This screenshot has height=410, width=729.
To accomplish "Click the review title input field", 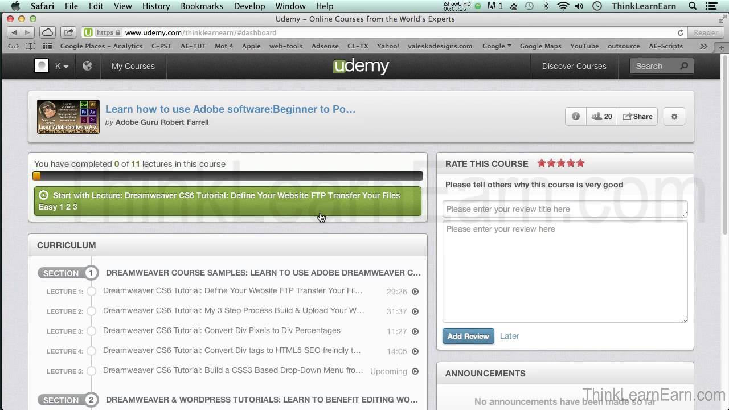I will 565,209.
